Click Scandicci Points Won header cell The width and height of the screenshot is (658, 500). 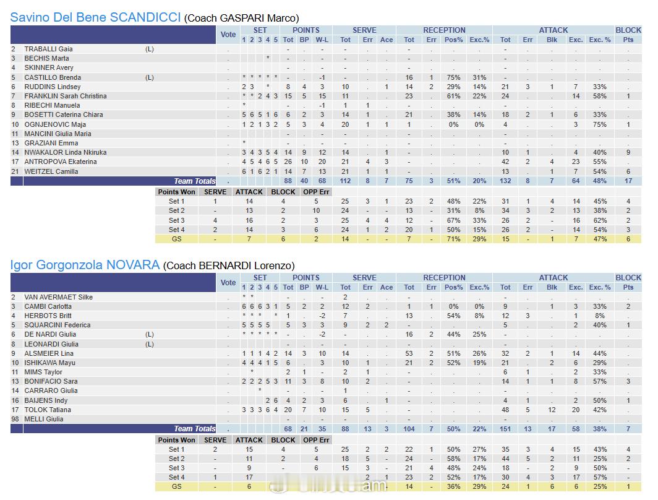(x=177, y=192)
